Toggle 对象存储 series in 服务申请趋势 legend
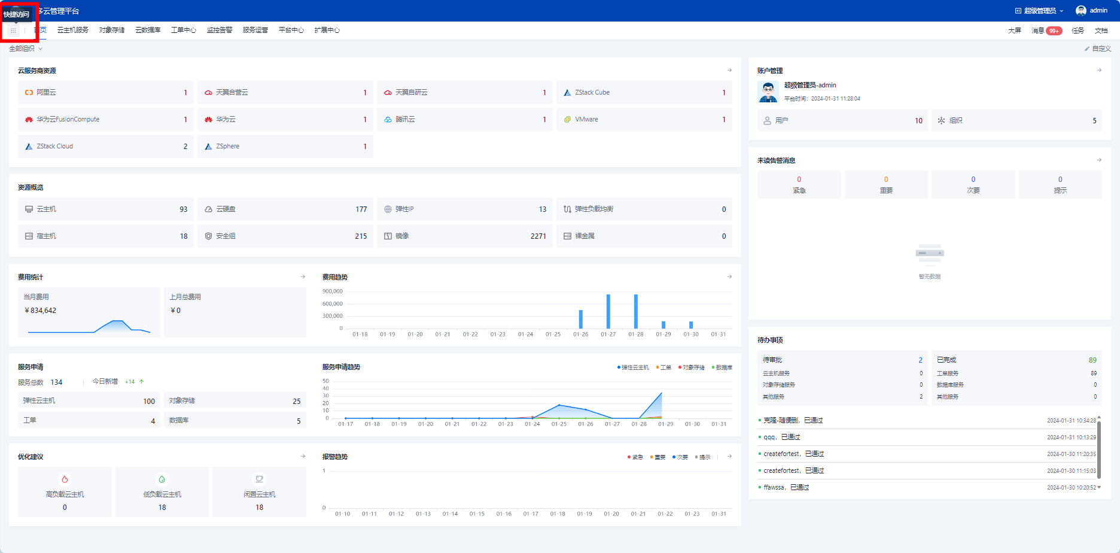 (x=692, y=367)
